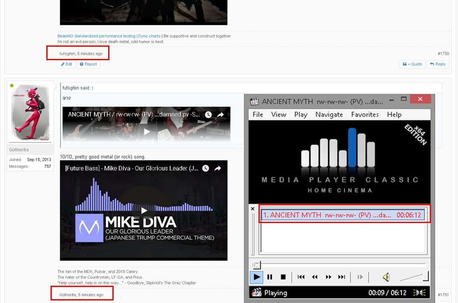458x303 pixels.
Task: Open the Help menu
Action: [x=394, y=115]
